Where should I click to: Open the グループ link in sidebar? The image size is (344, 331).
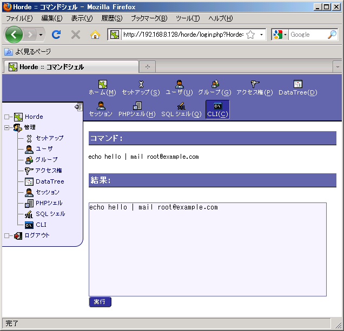point(47,160)
